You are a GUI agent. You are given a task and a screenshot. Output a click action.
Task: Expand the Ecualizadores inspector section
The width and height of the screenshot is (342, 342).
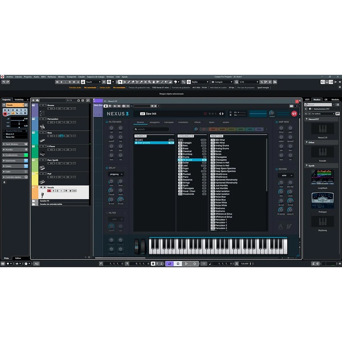[15, 155]
